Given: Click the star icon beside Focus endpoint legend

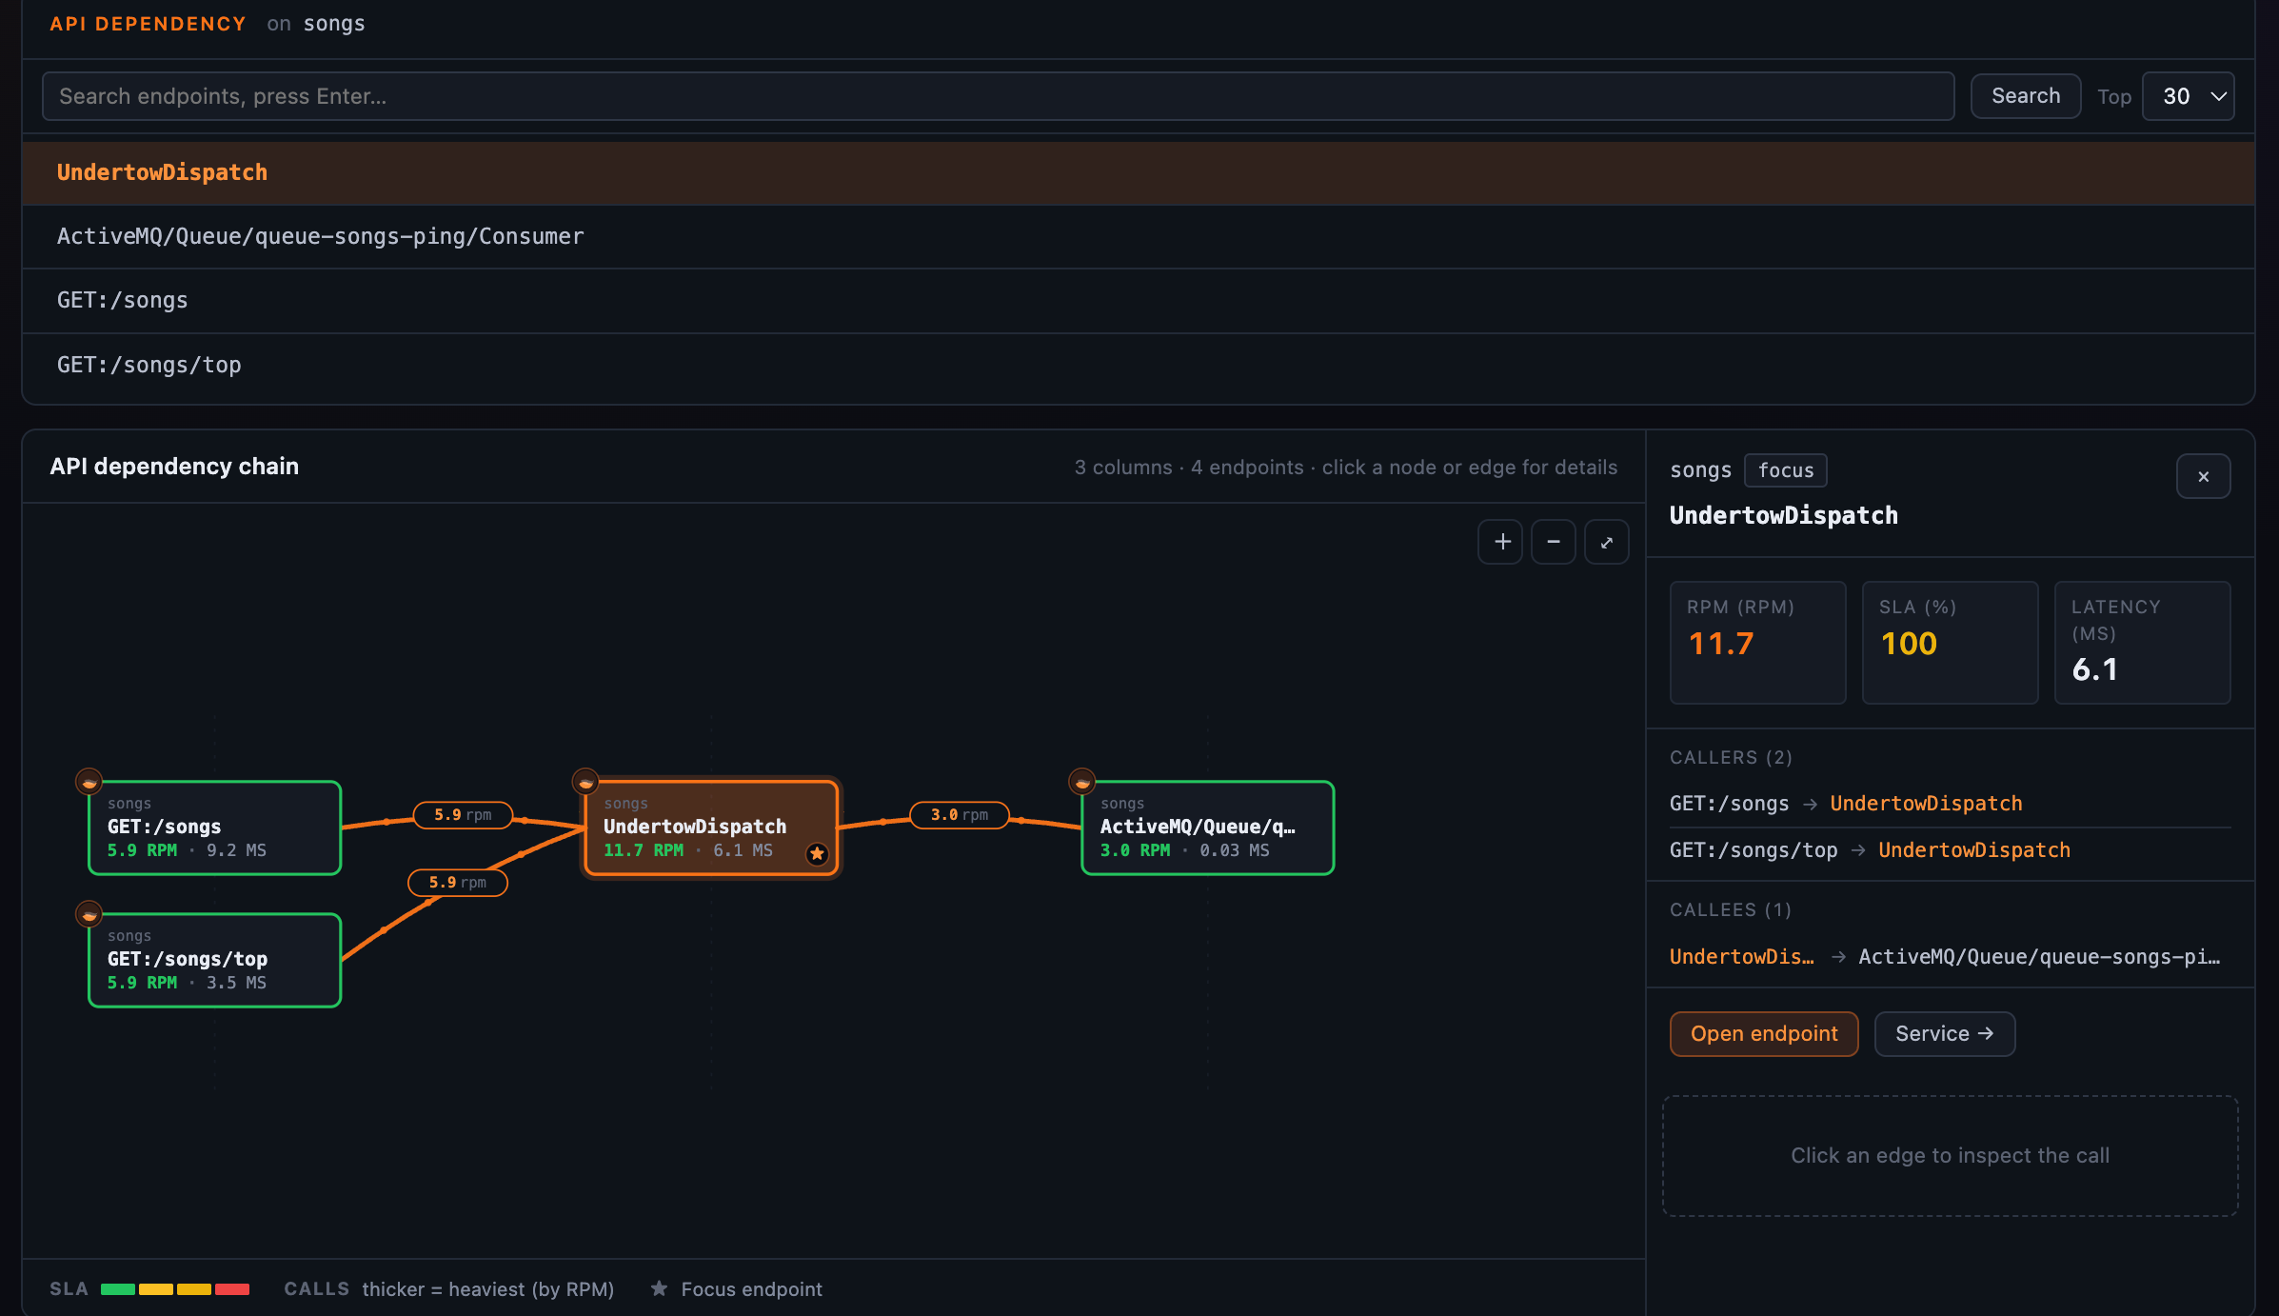Looking at the screenshot, I should [659, 1288].
